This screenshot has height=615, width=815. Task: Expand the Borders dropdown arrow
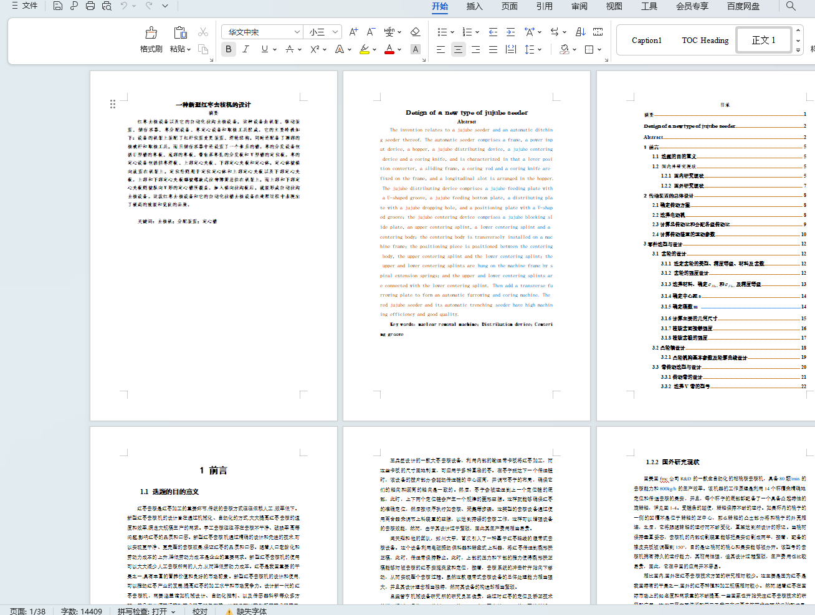tap(599, 49)
